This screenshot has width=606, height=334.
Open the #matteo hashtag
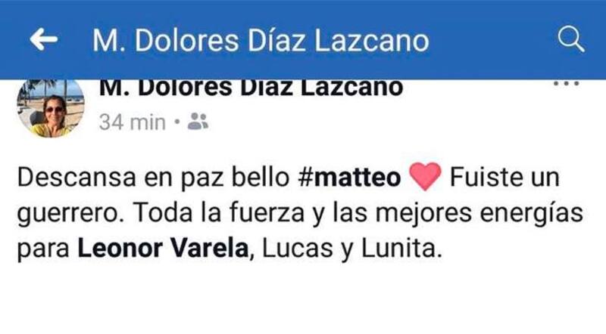pos(350,178)
